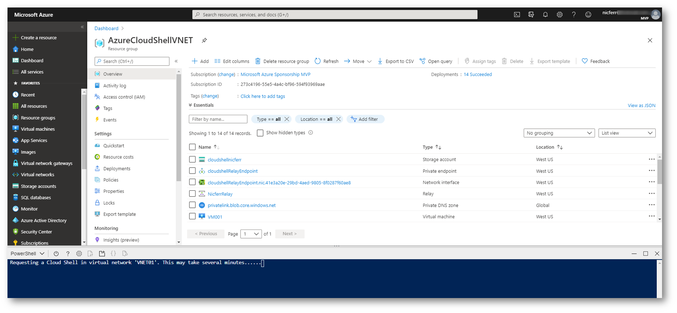
Task: Open Access control (IAM) menu item
Action: [124, 97]
